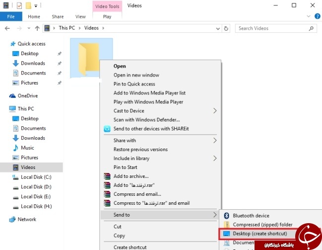Choose Add to Windows Media Player list
322x250 pixels.
point(149,93)
